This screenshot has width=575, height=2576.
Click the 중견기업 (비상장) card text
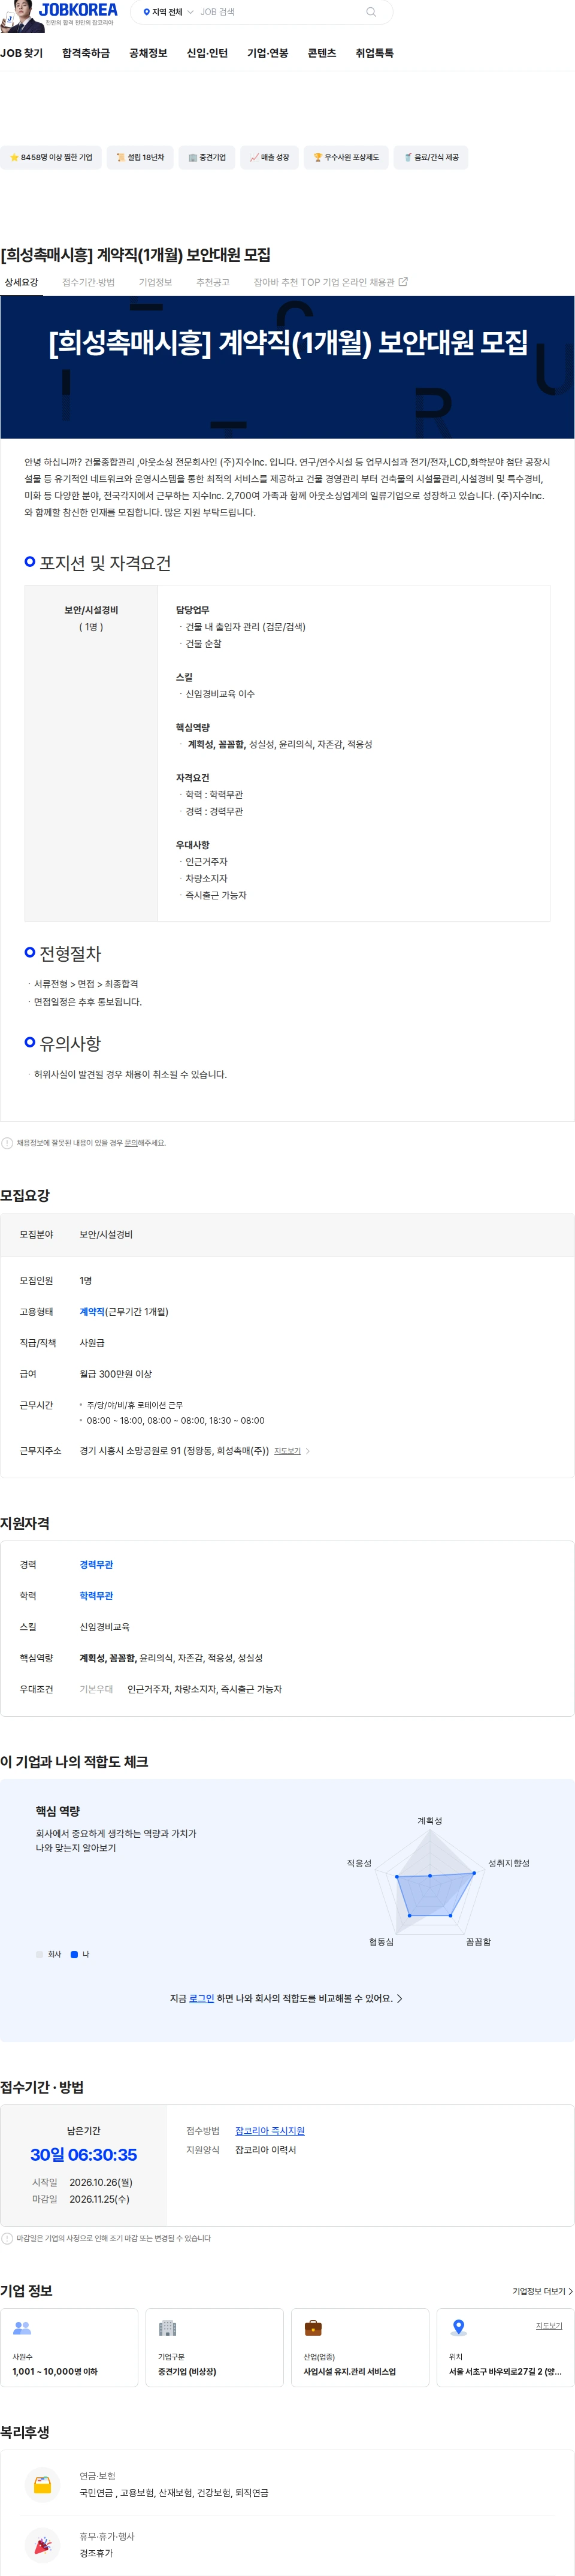point(187,2372)
